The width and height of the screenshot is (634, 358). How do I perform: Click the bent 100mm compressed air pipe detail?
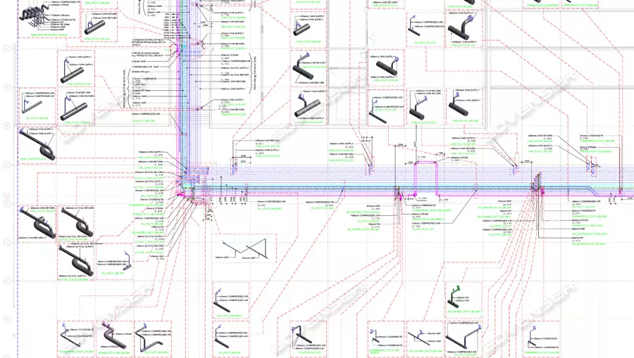[x=464, y=339]
